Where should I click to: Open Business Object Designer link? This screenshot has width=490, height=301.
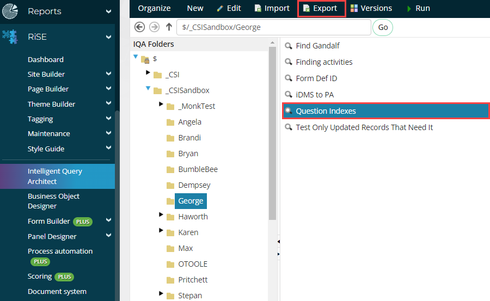tap(53, 201)
